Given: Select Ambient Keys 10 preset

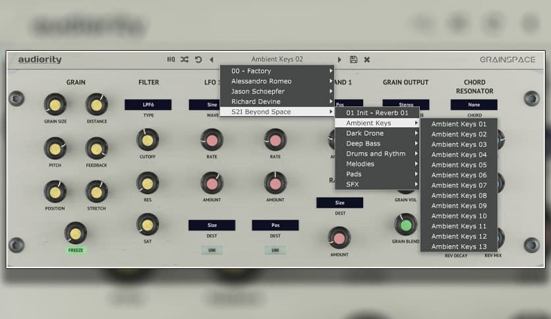Looking at the screenshot, I should [x=459, y=216].
